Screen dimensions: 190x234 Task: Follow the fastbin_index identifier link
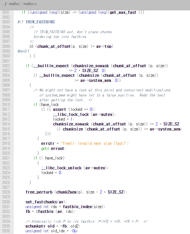77,207
